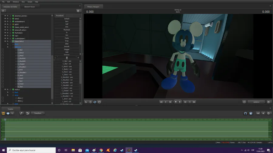The width and height of the screenshot is (273, 153).
Task: Click the timeline playhead marker
Action: coord(5,119)
